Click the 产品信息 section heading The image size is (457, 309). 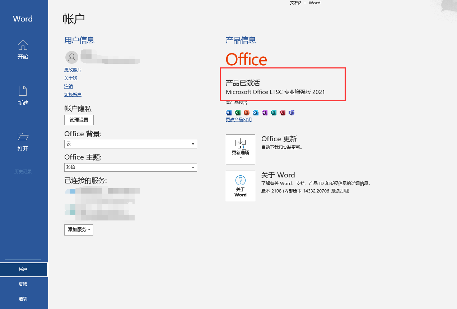click(x=241, y=40)
